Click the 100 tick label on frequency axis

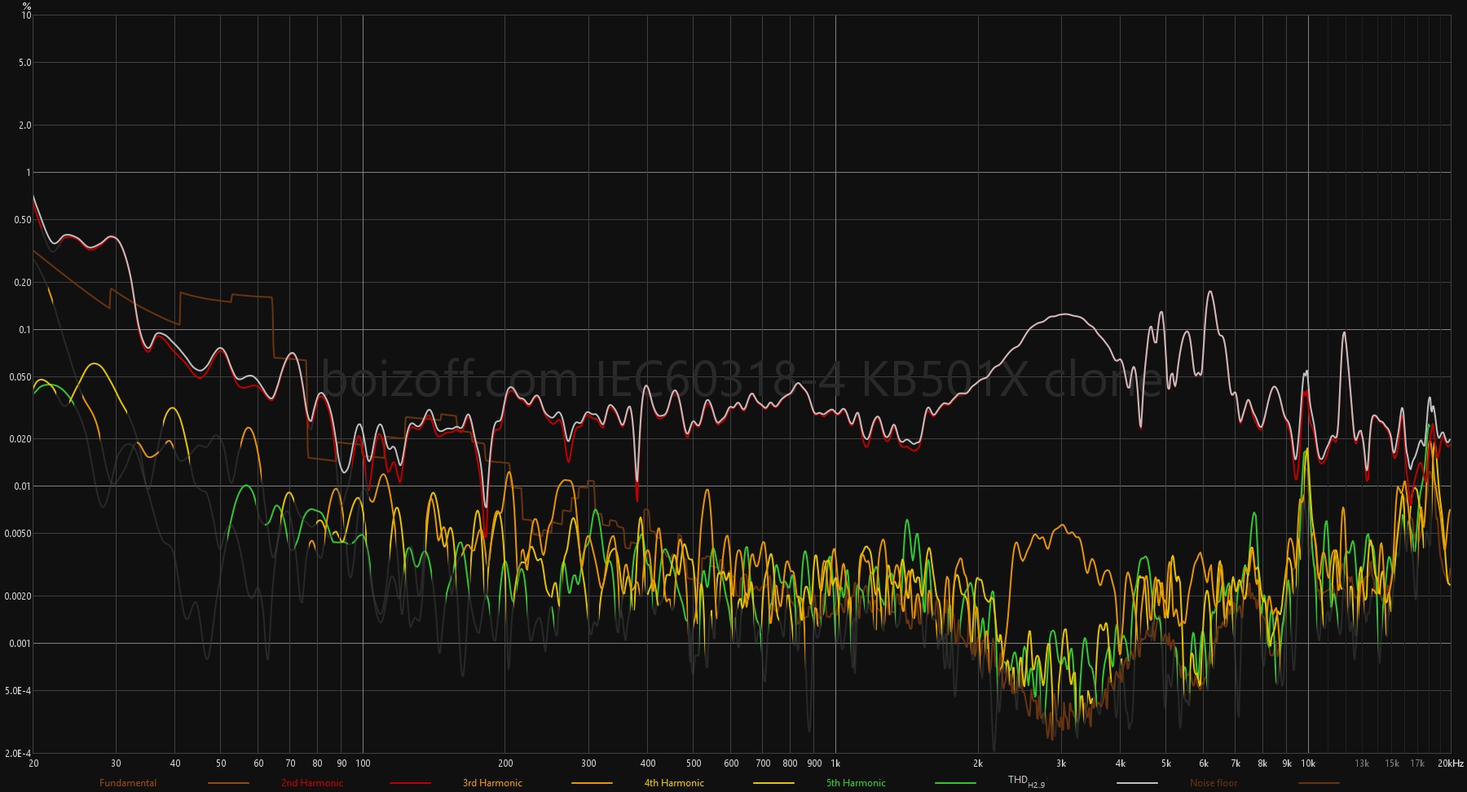363,763
